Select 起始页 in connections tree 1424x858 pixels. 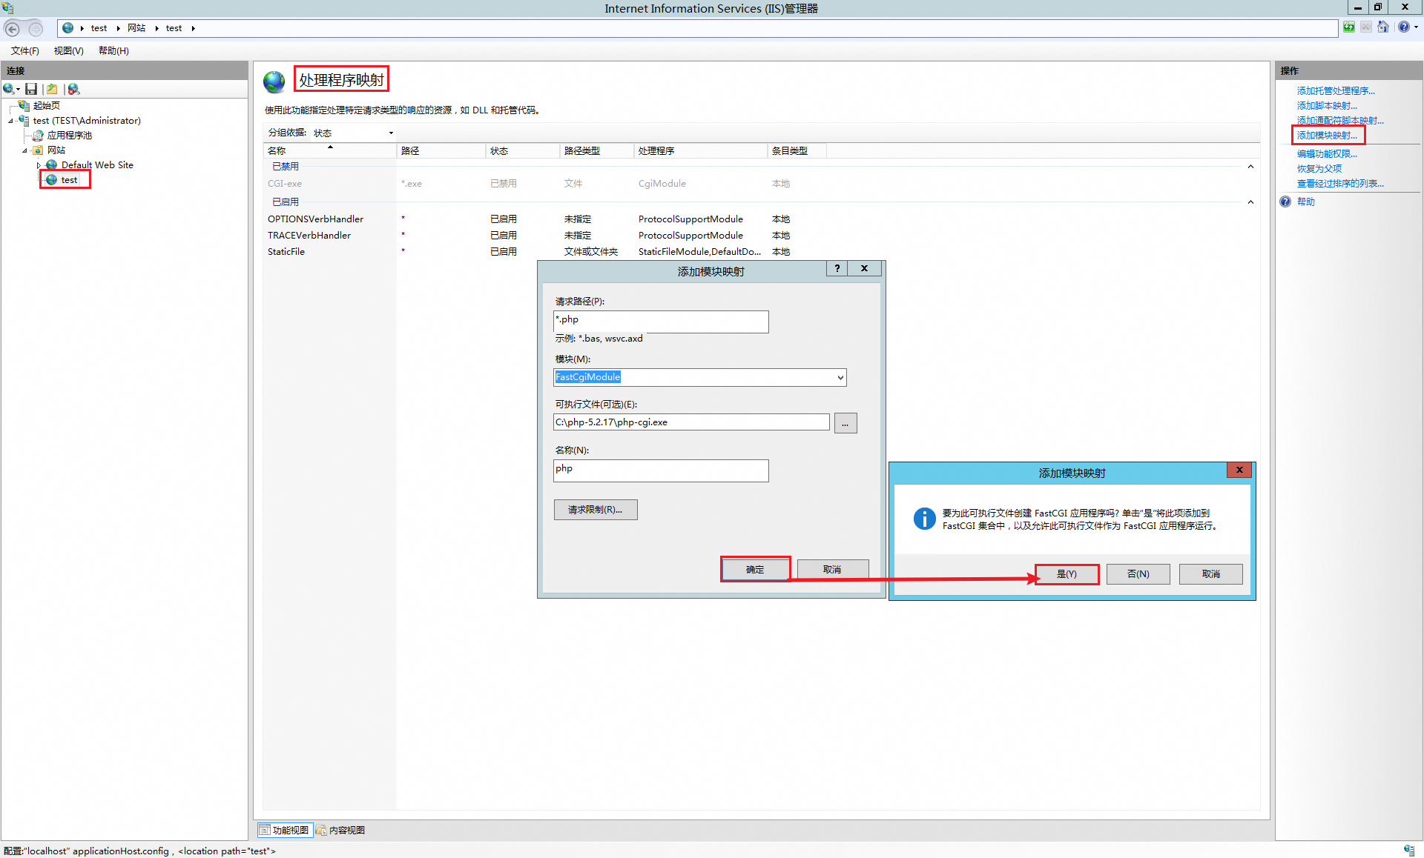click(x=46, y=106)
